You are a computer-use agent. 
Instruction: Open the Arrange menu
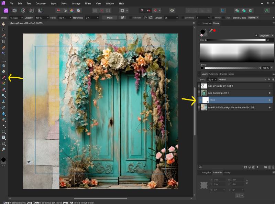(x=76, y=3)
